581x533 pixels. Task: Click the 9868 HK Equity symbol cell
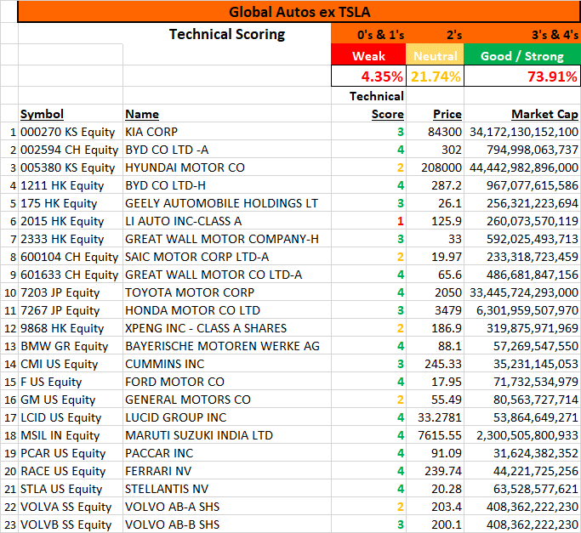(71, 328)
